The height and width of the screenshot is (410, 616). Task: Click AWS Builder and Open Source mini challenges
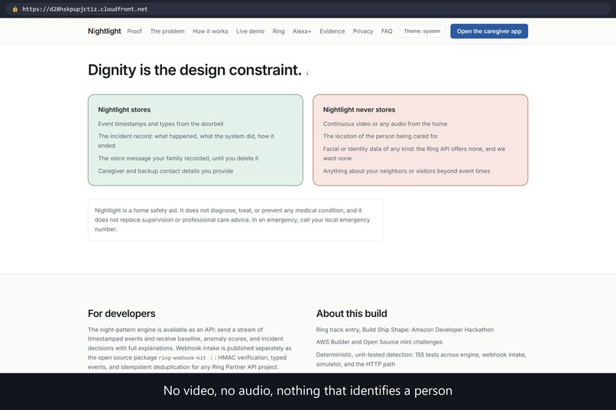379,342
